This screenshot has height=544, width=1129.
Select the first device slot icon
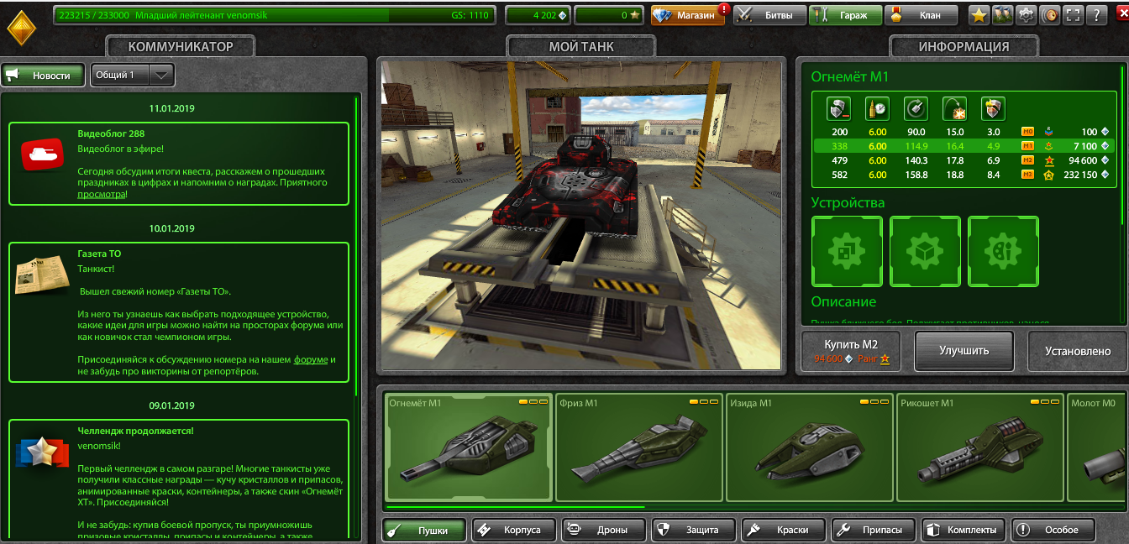pos(847,251)
